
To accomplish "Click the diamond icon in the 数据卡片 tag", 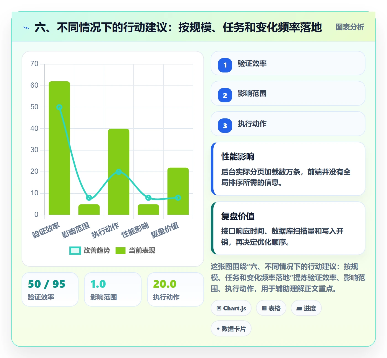I will 218,329.
